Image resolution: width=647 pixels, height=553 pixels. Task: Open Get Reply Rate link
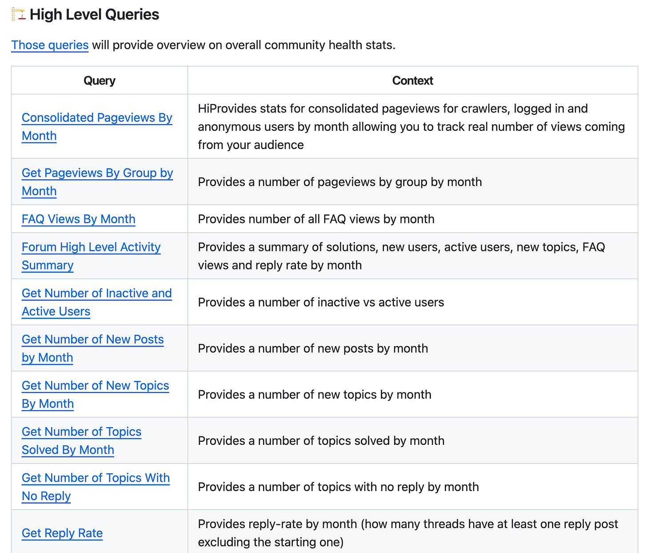point(62,533)
